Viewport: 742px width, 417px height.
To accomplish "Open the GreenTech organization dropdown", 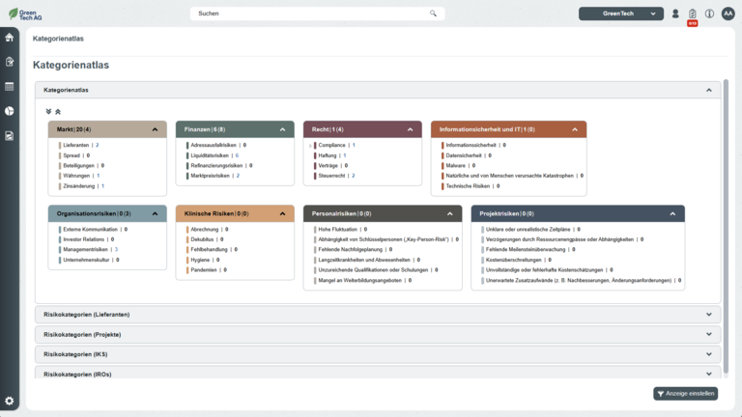I will coord(621,14).
